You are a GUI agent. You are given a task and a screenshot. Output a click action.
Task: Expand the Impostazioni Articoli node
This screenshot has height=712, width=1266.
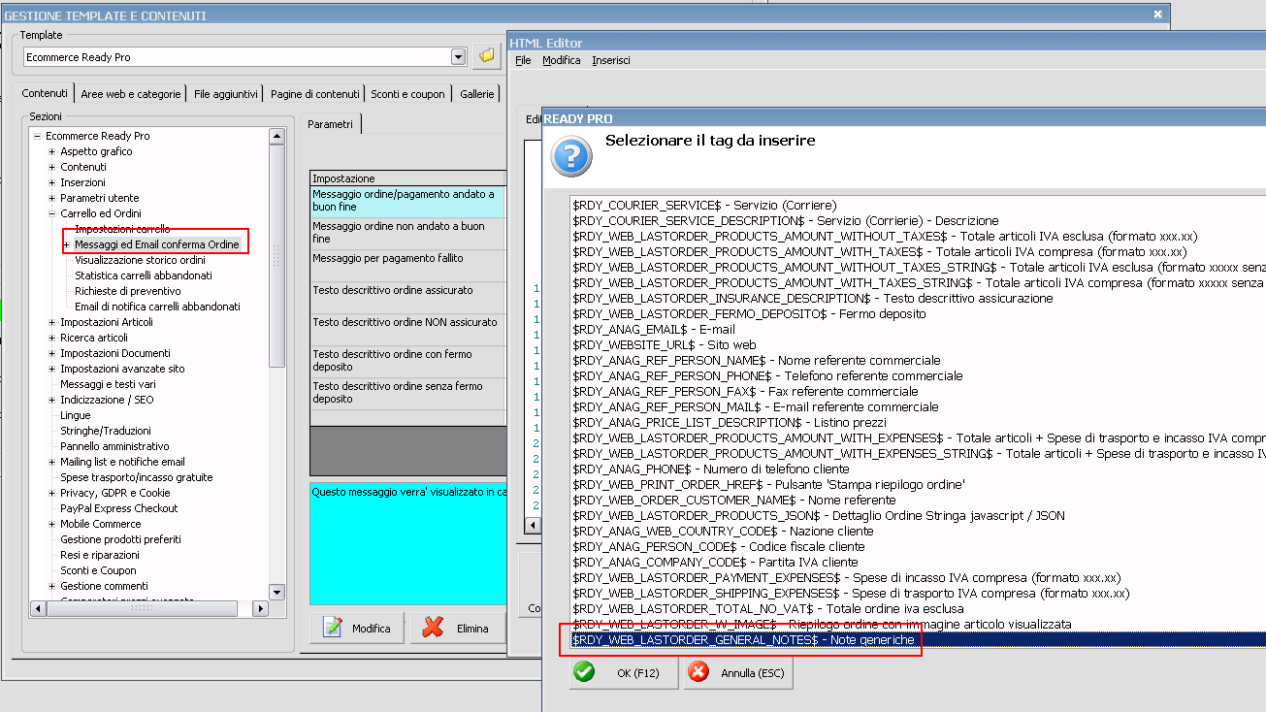pos(51,322)
